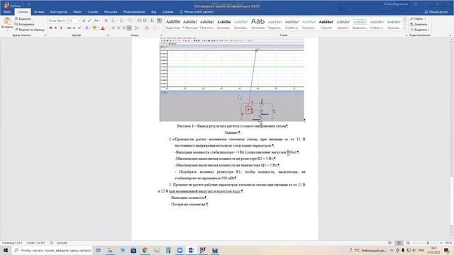Align text left
Image resolution: width=454 pixels, height=255 pixels.
(113, 28)
